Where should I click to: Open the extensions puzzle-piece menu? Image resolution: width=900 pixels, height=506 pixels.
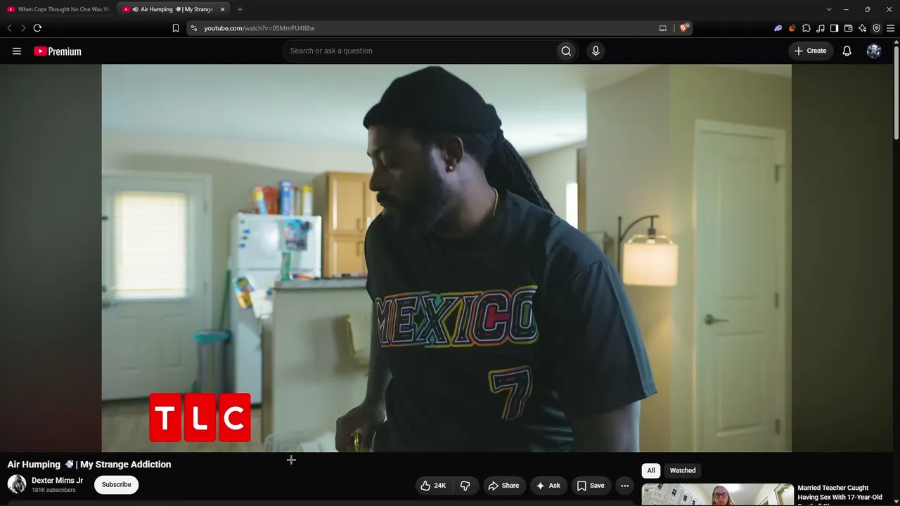pos(806,28)
